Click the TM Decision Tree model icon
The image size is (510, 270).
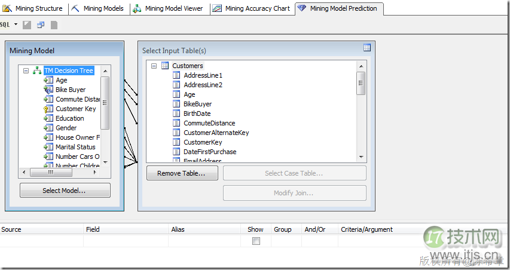[x=37, y=70]
